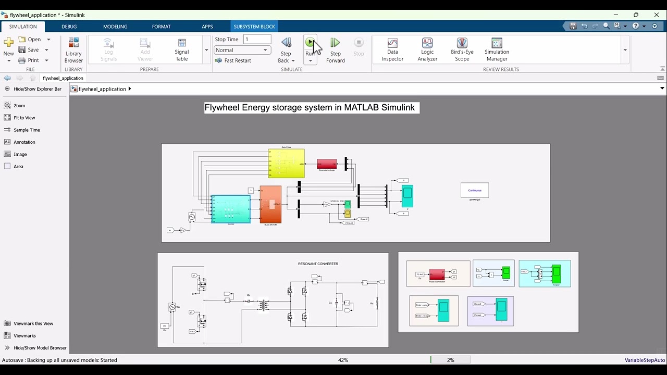Select the cyan Inverter subsystem block
Screen dimensions: 667x375
coord(231,209)
